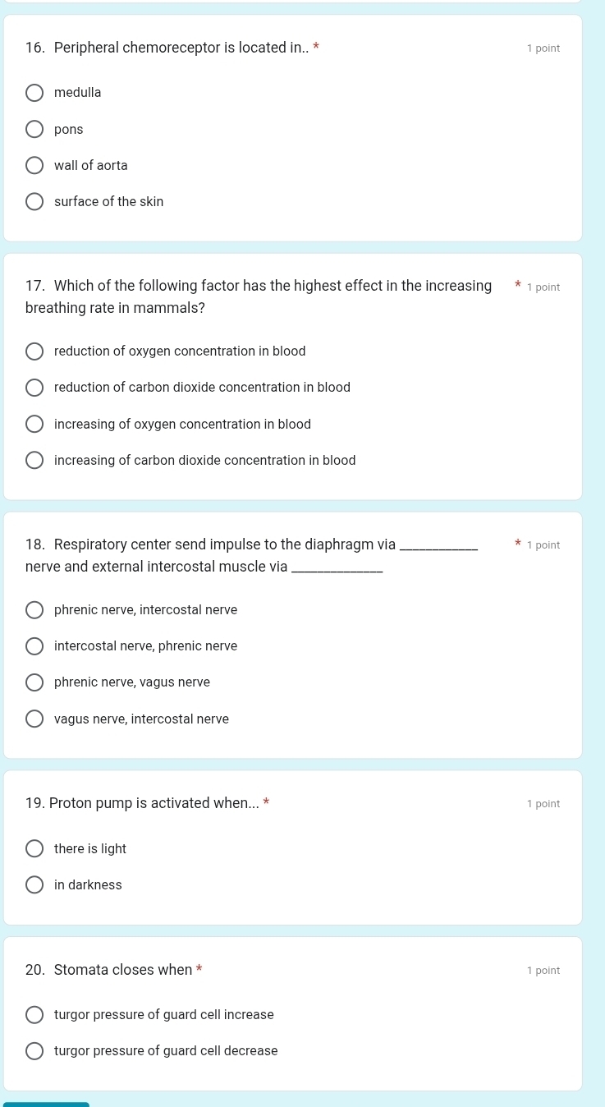
Task: Select "wall of aorta" in question 16
Action: [x=34, y=165]
